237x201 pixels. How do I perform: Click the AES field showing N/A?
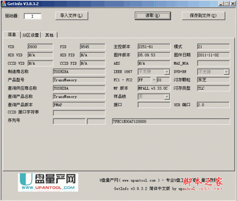click(x=154, y=64)
